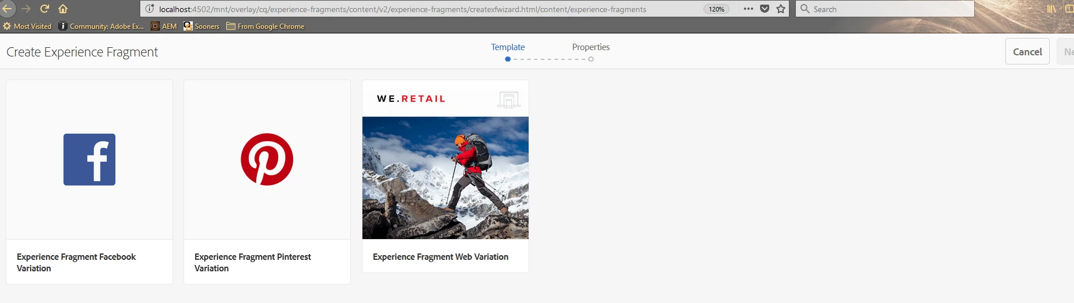Bookmark this page with star icon
The image size is (1074, 303).
click(781, 9)
